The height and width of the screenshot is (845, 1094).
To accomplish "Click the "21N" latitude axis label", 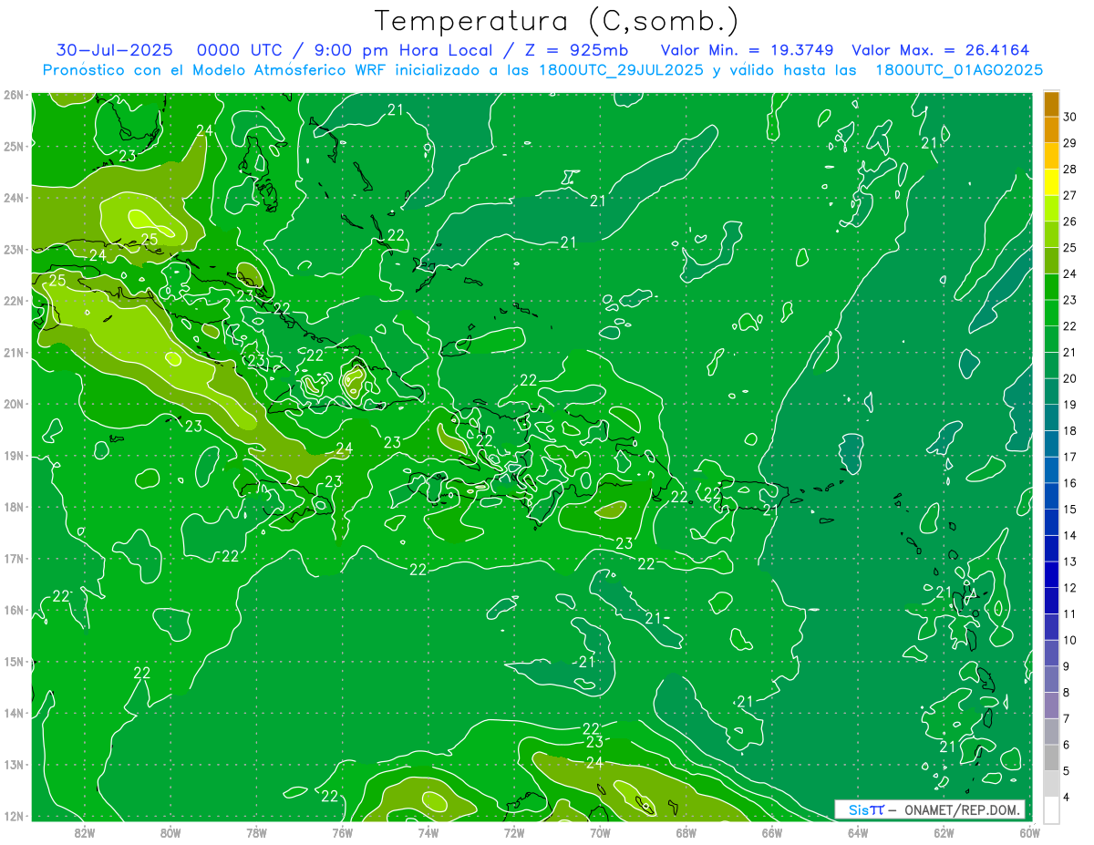I will click(13, 353).
